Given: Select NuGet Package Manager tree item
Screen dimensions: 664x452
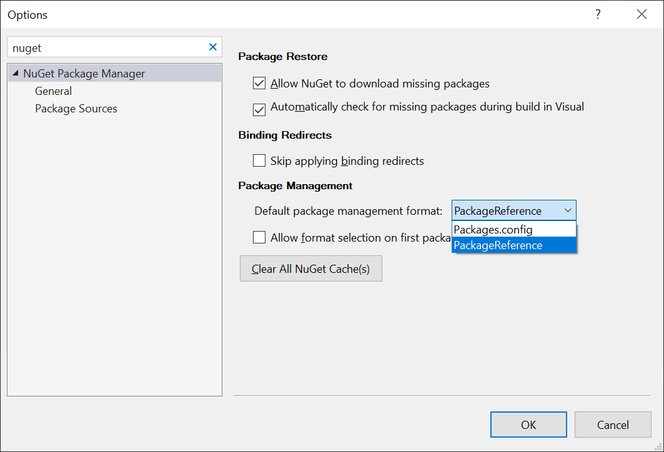Looking at the screenshot, I should pos(114,73).
